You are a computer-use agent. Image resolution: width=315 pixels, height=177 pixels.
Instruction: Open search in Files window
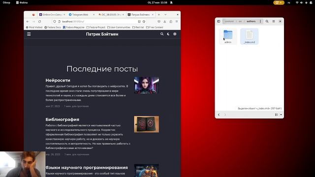point(267,21)
